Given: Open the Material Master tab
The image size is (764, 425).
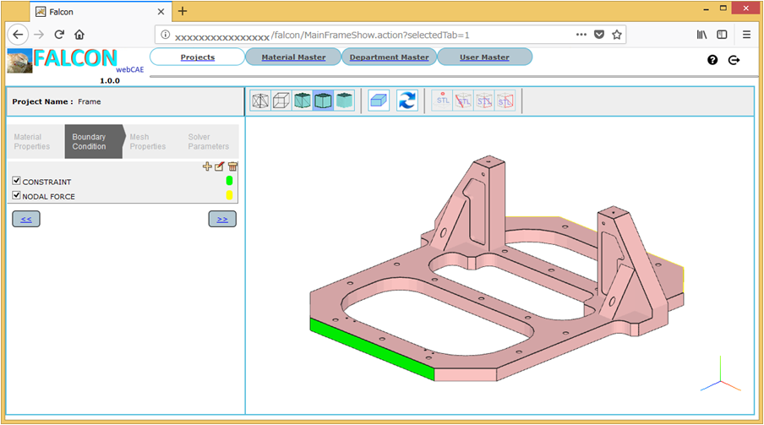Looking at the screenshot, I should [293, 57].
